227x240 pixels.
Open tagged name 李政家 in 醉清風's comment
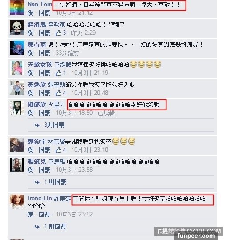[57, 24]
